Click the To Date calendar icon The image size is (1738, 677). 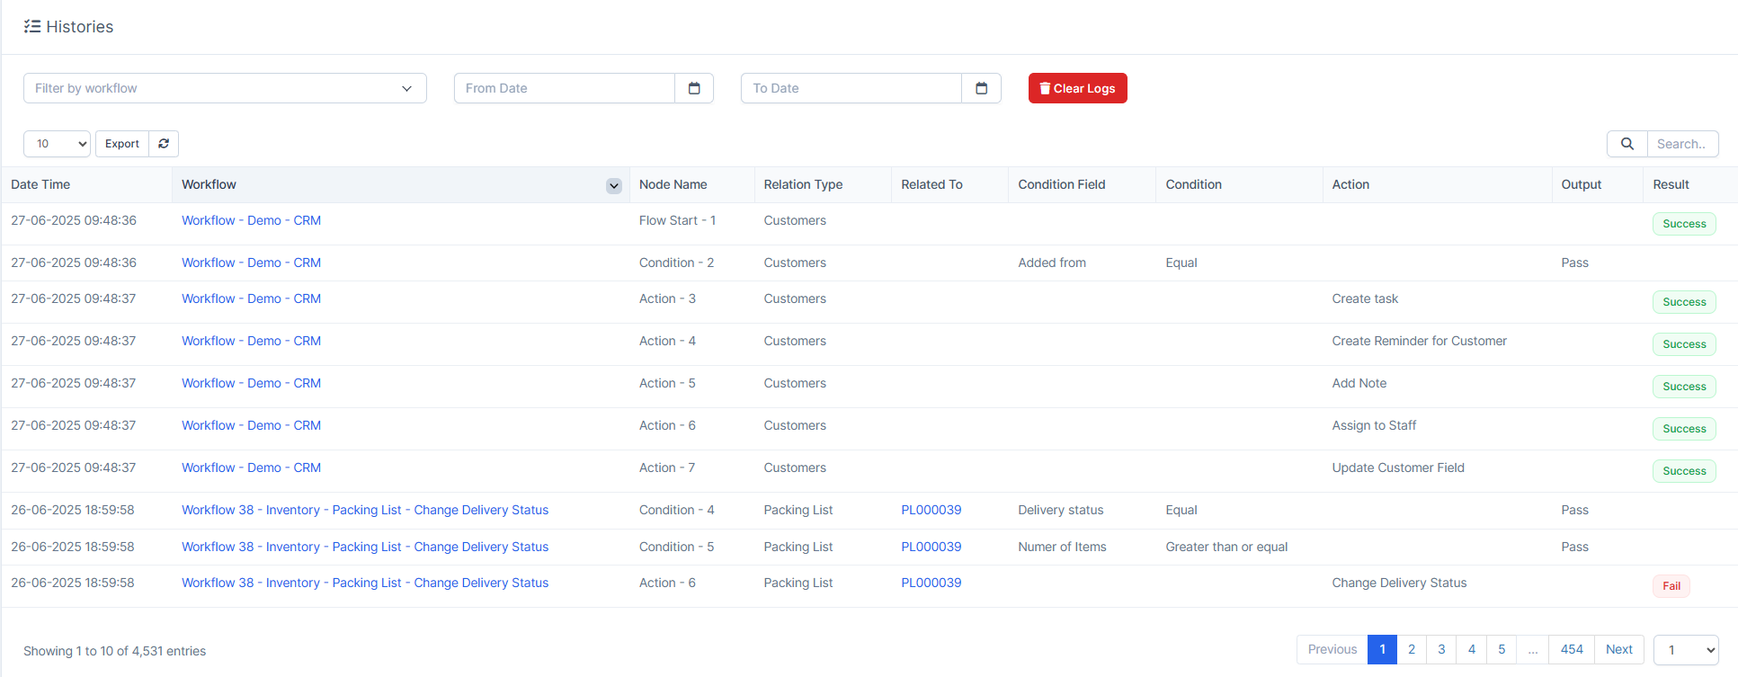[981, 88]
